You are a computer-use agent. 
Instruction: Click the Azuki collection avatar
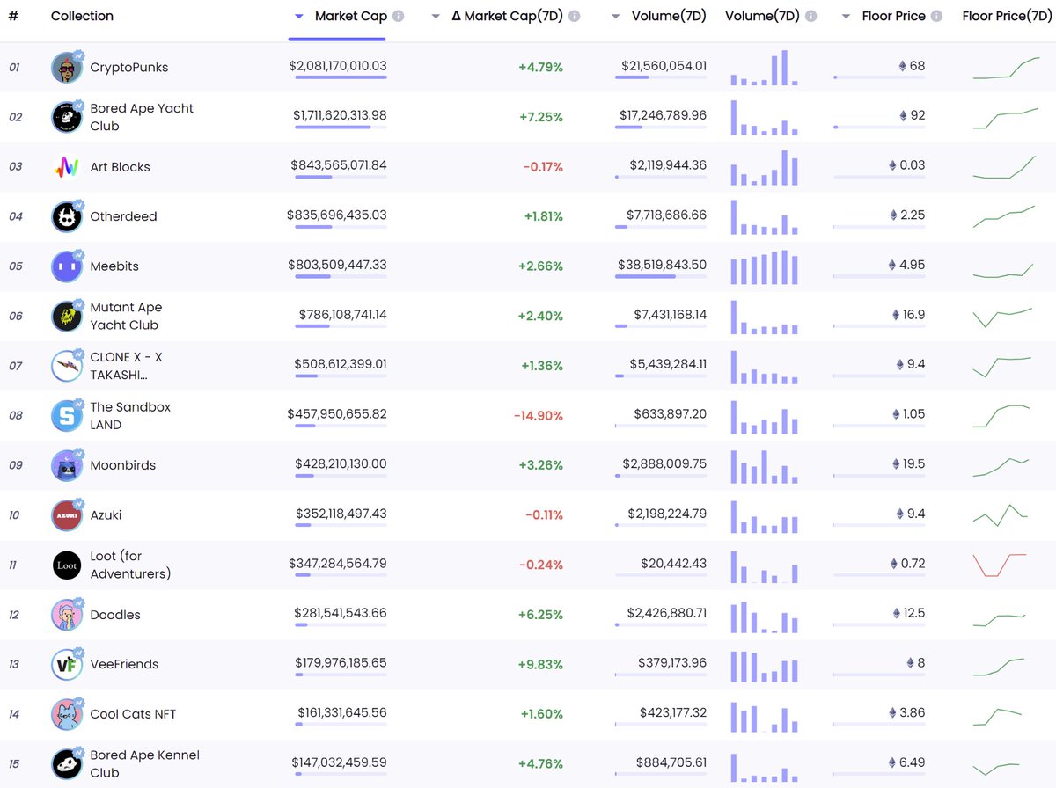pos(67,514)
